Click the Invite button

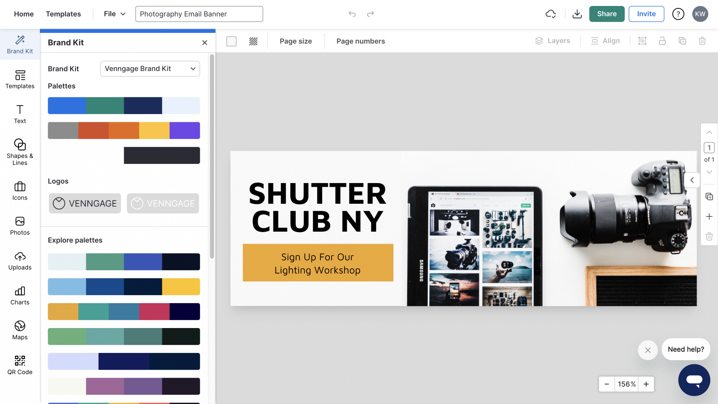click(646, 14)
